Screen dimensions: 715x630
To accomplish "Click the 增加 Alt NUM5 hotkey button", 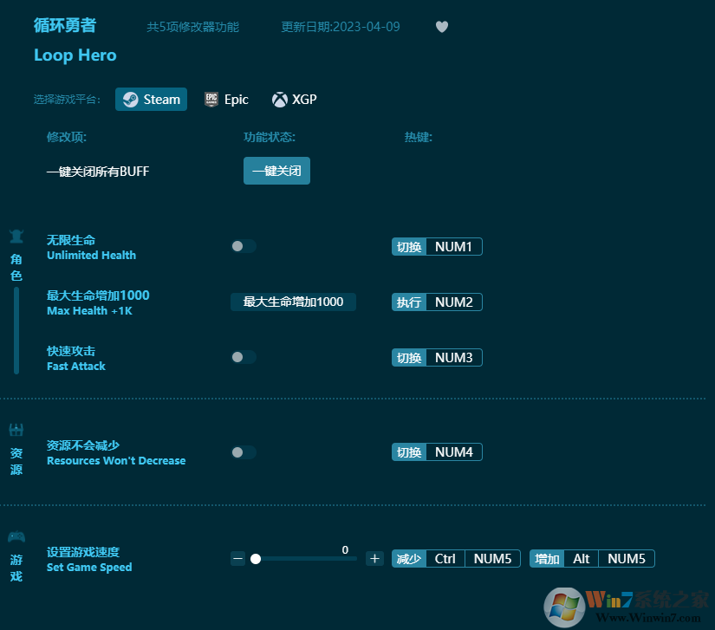I will click(x=591, y=558).
